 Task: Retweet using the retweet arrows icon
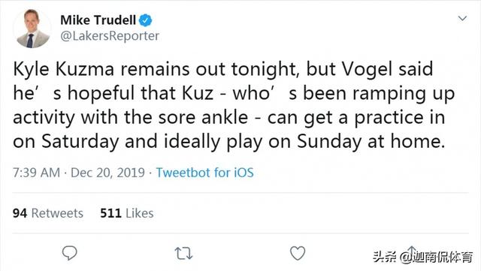(183, 254)
